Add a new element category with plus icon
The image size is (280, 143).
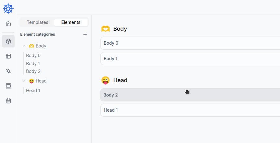tap(85, 34)
